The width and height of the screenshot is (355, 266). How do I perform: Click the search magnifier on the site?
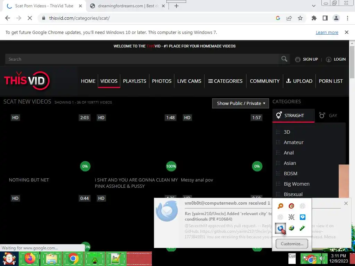(284, 59)
